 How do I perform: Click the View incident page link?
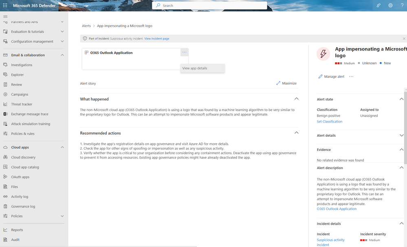pos(157,39)
